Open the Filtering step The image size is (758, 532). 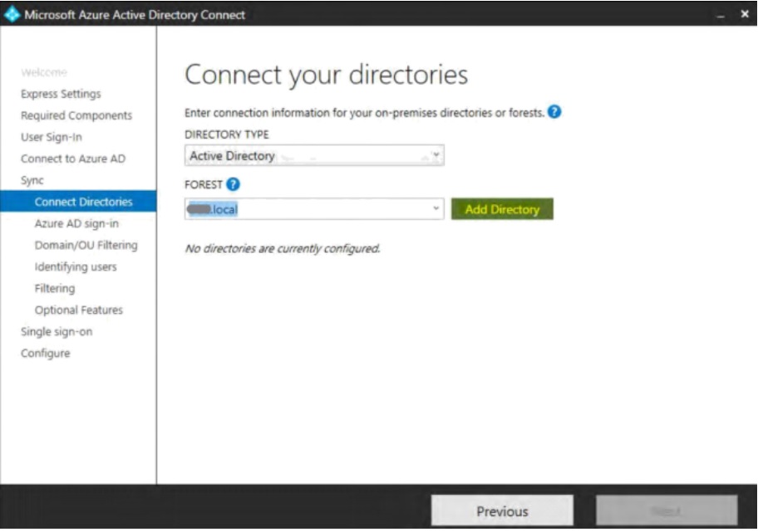pyautogui.click(x=55, y=288)
